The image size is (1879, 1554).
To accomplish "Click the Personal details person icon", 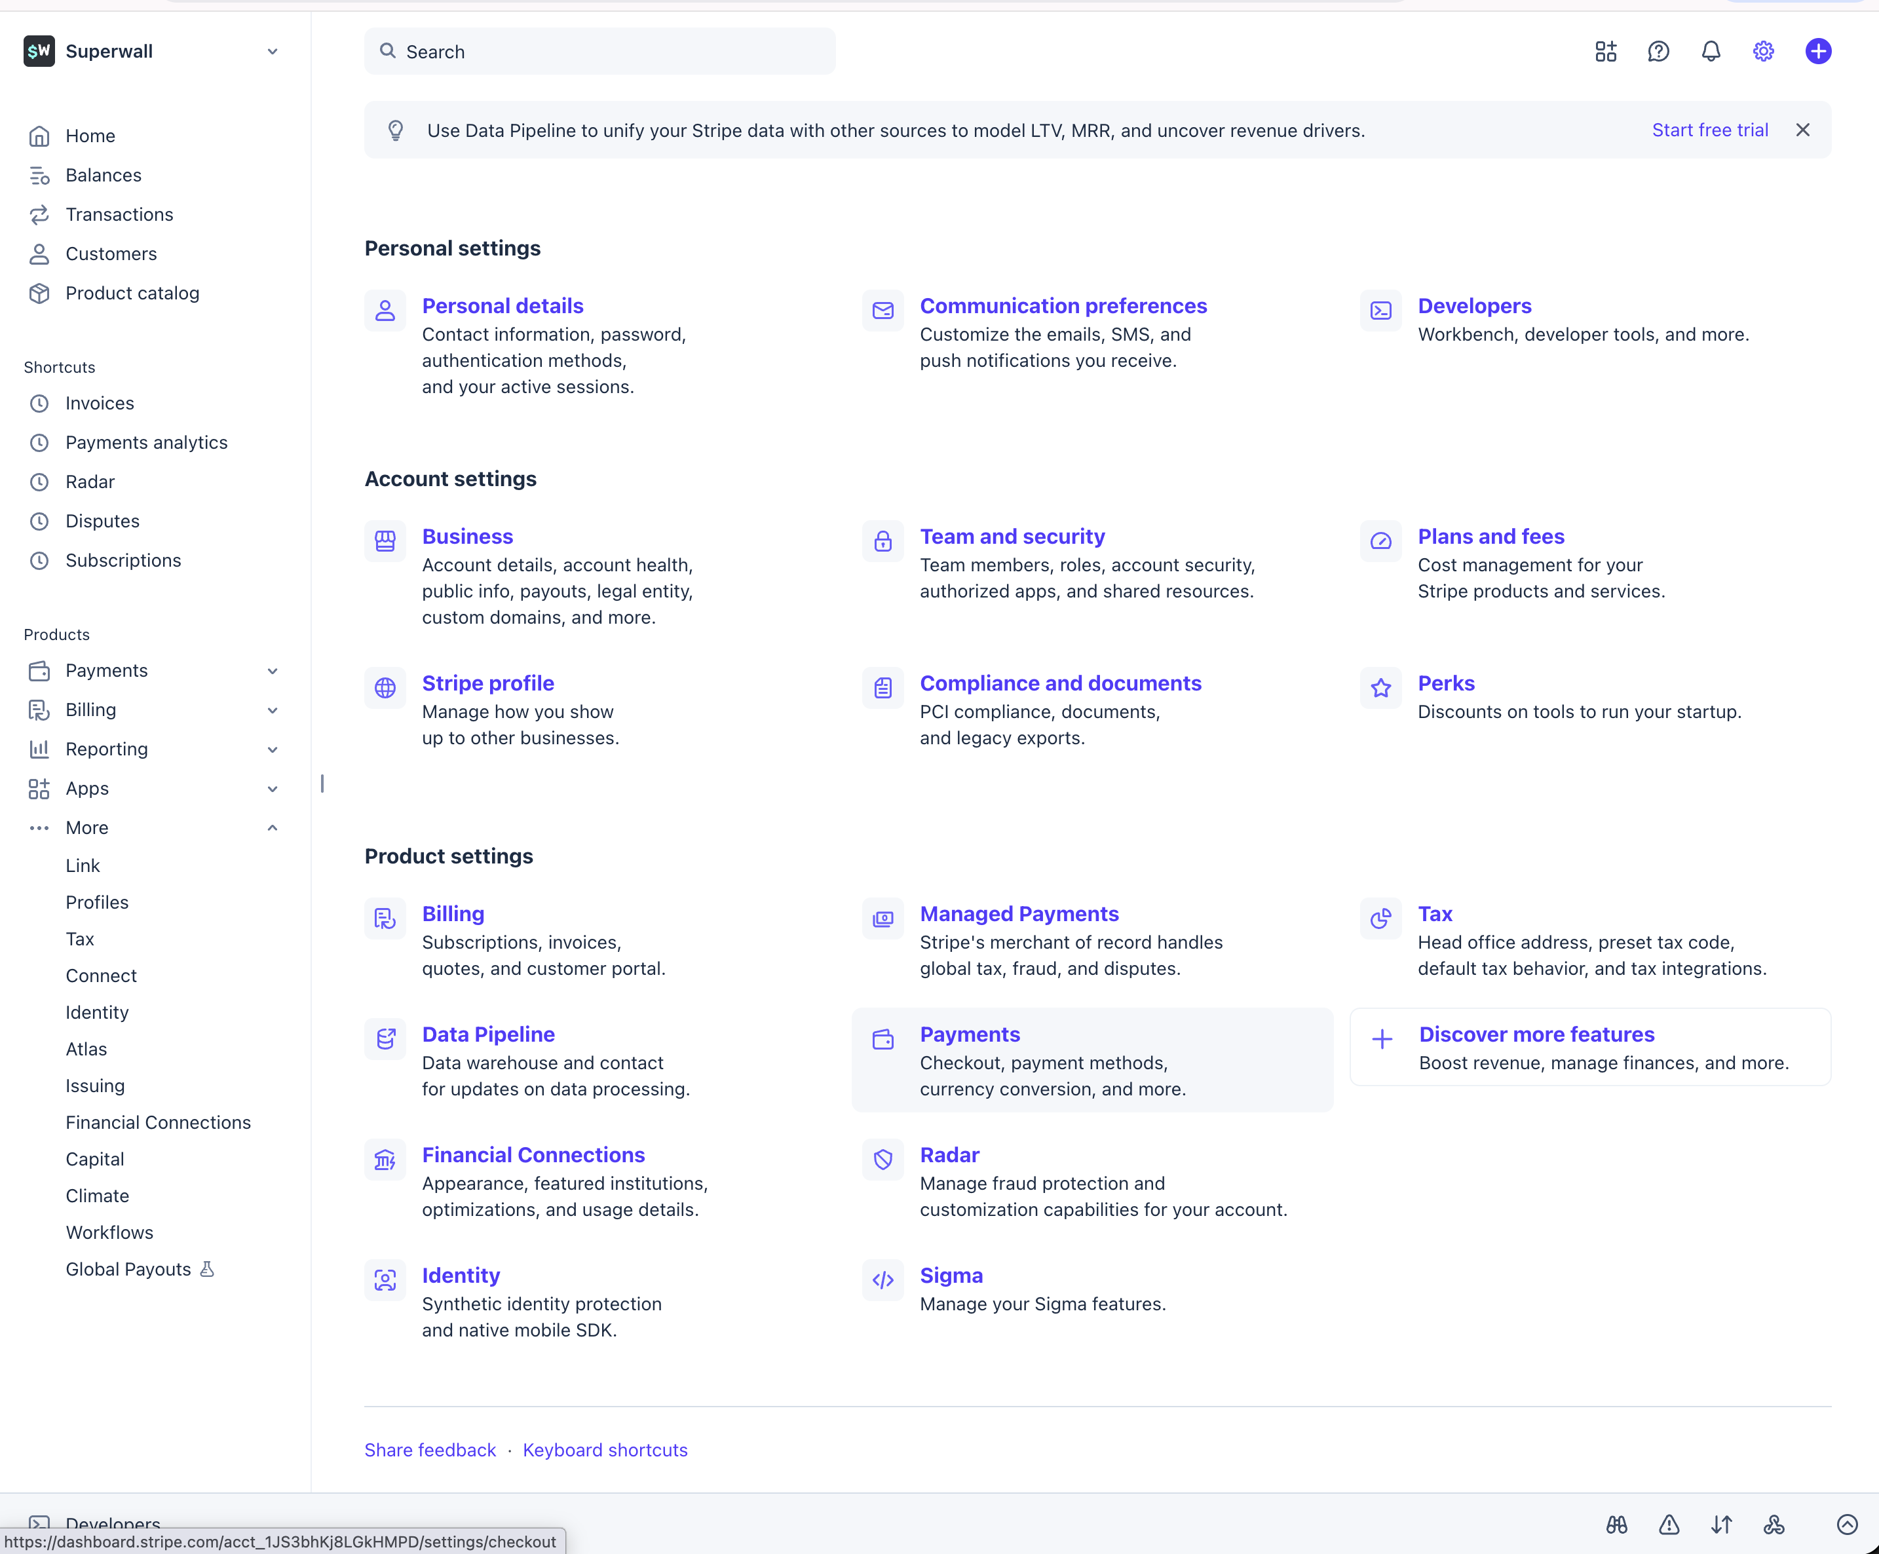I will pos(385,311).
